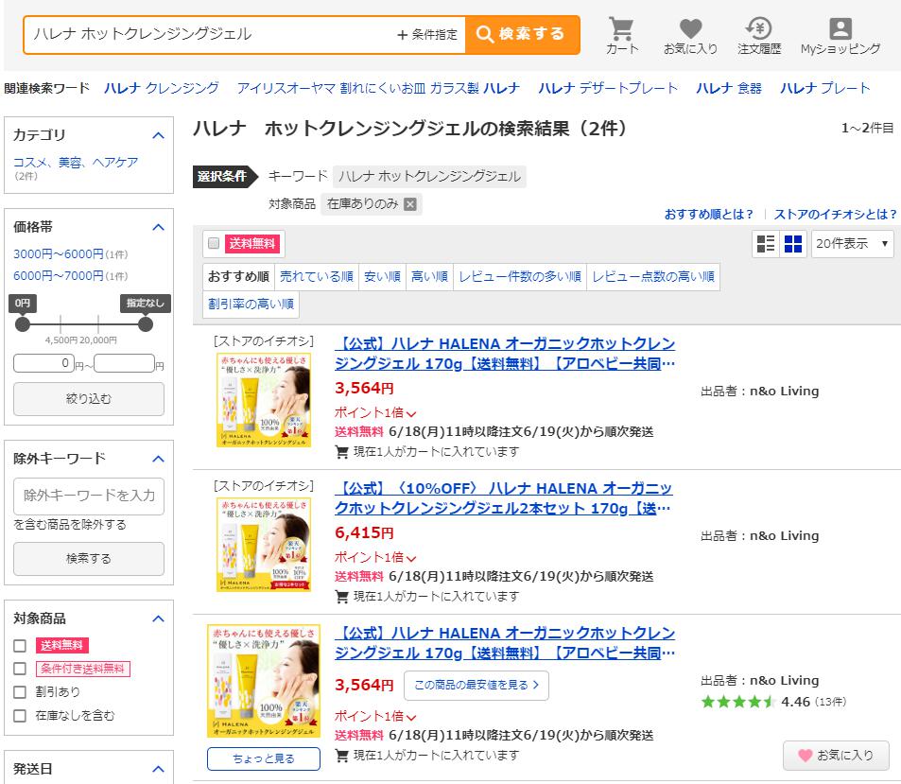Collapse the 発送日 section chevron
The height and width of the screenshot is (784, 901).
pyautogui.click(x=159, y=769)
